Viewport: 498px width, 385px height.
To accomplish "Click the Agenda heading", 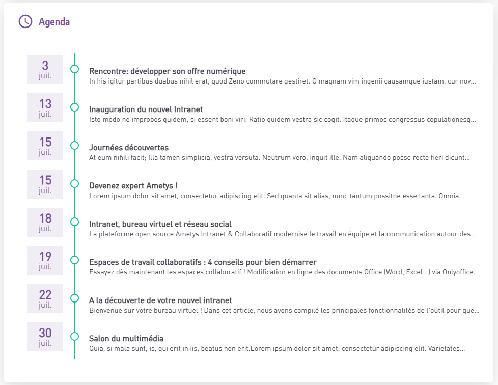I will pyautogui.click(x=54, y=22).
